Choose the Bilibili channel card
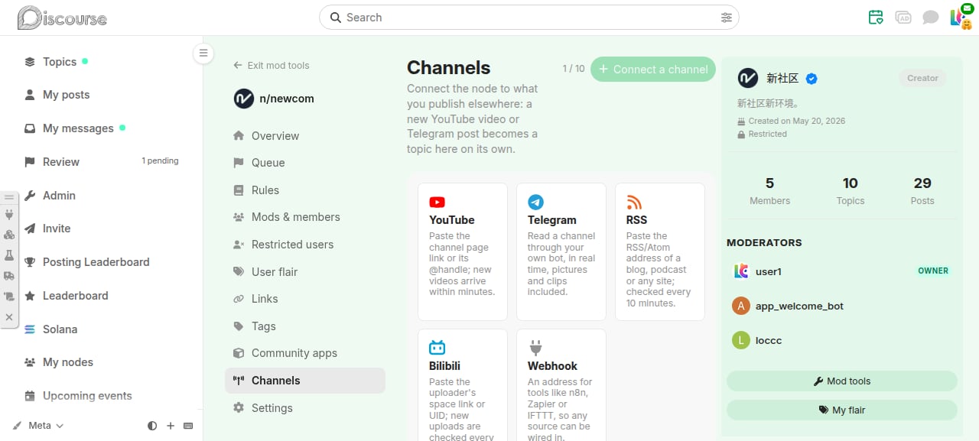The image size is (979, 441). [463, 385]
